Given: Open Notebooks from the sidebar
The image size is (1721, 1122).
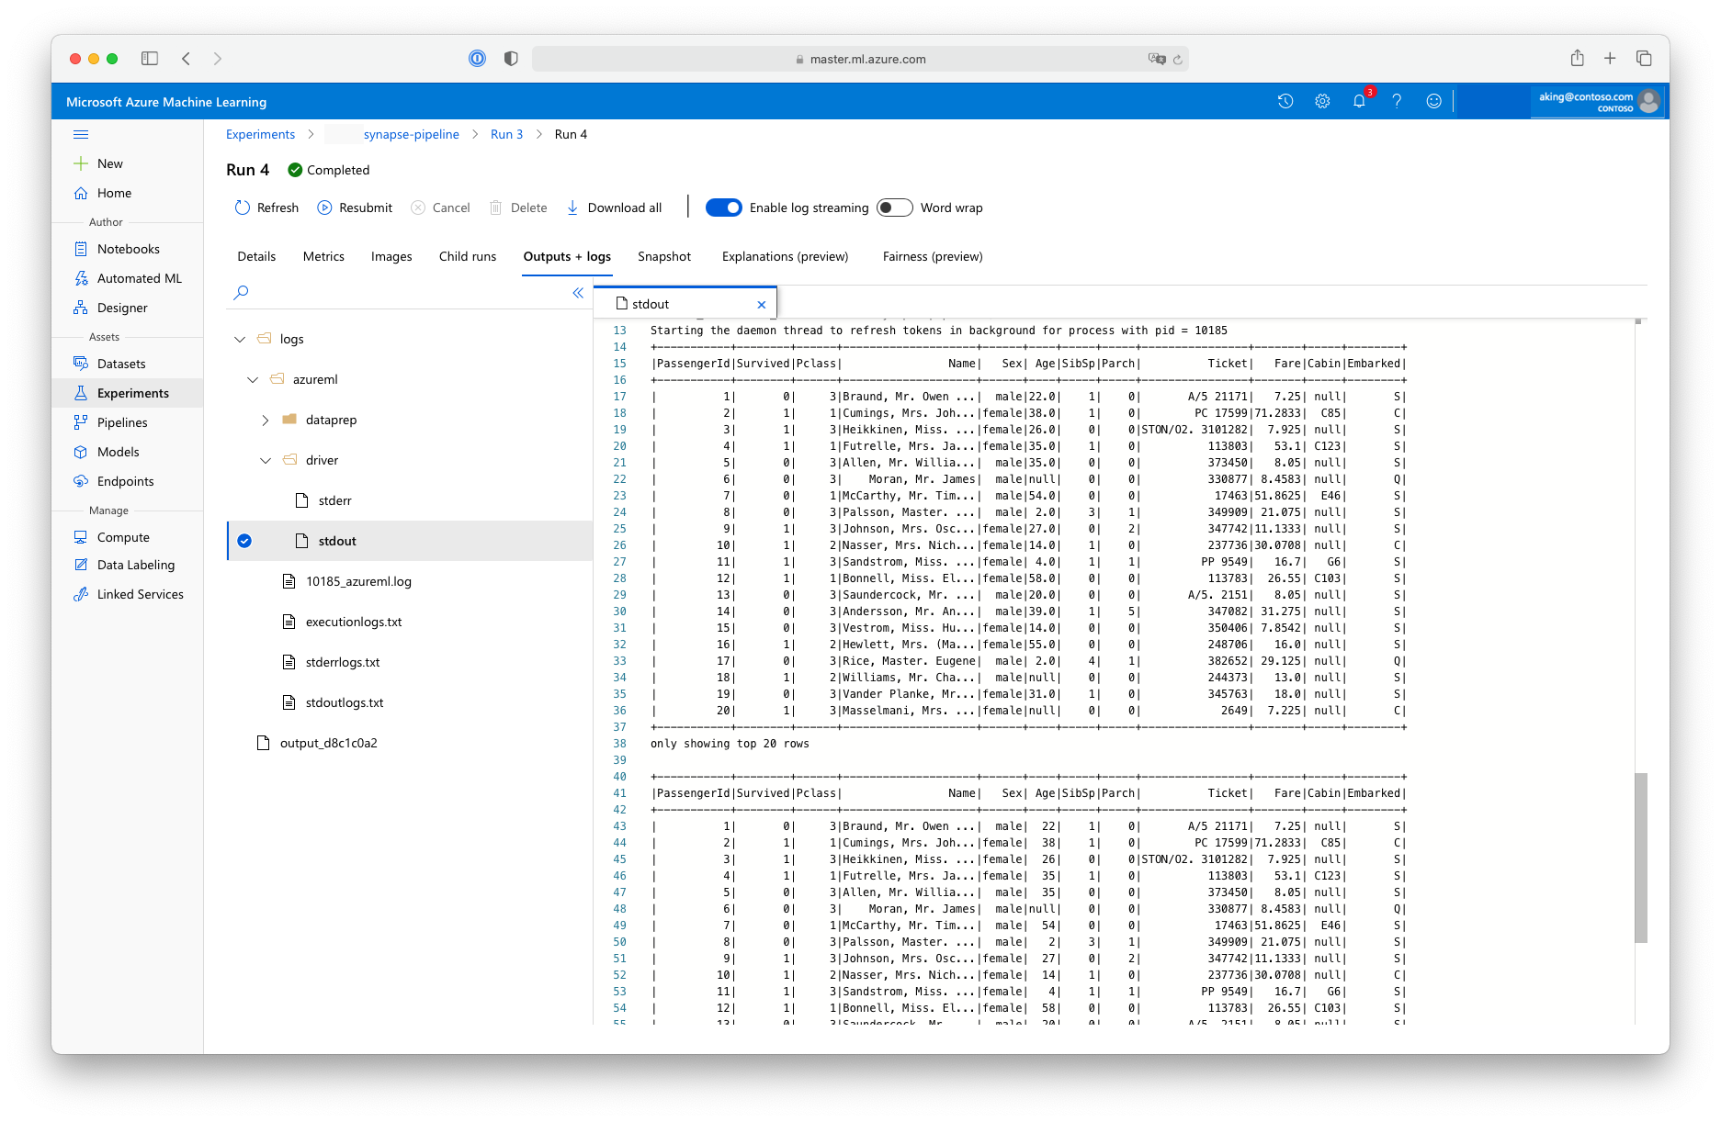Looking at the screenshot, I should tap(128, 248).
